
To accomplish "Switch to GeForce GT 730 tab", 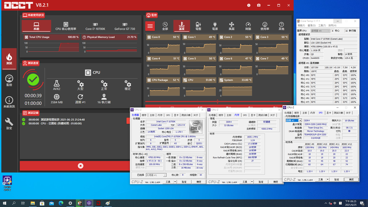I will (x=125, y=26).
